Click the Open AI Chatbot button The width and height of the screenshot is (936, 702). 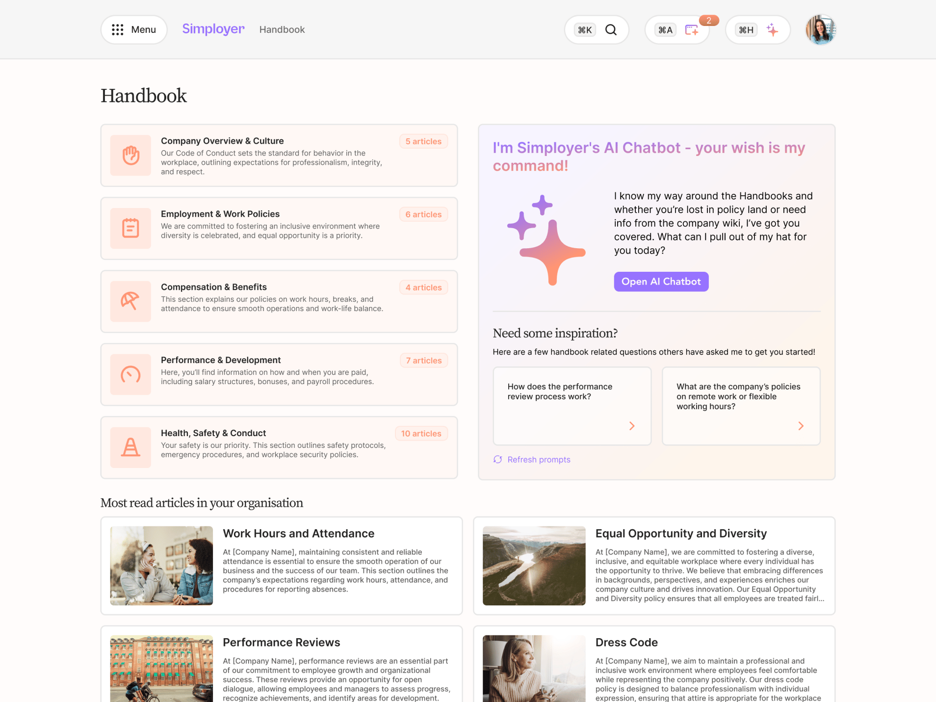tap(661, 281)
